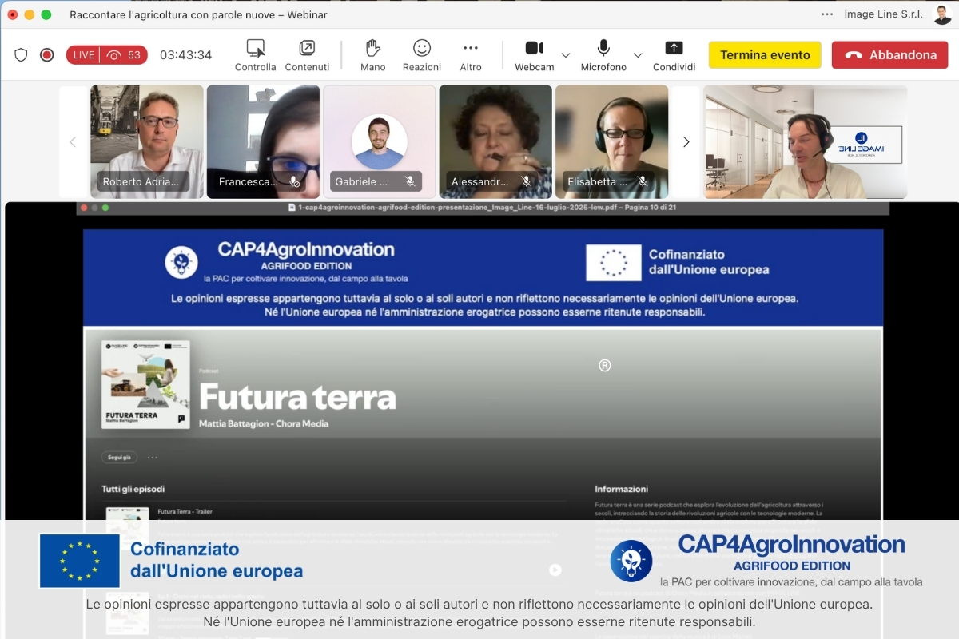The image size is (959, 639).
Task: Open the Altro more options menu
Action: (471, 55)
